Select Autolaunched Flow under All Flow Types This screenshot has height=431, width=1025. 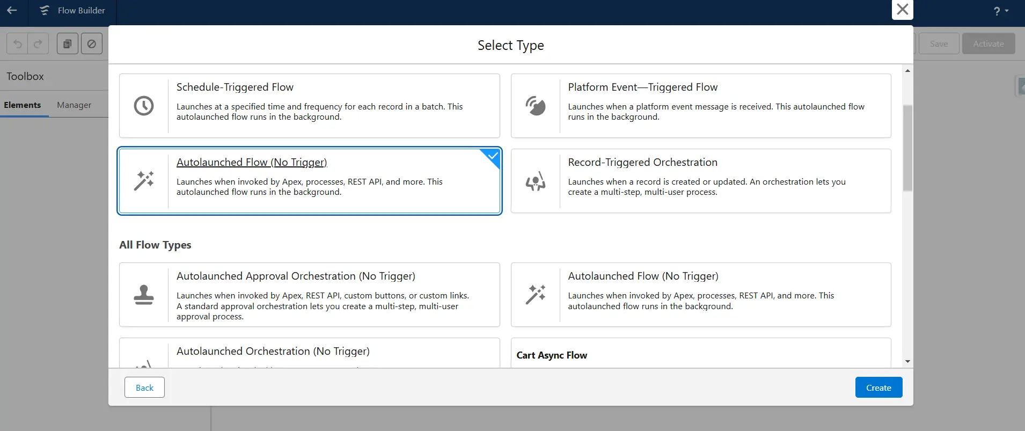tap(643, 276)
